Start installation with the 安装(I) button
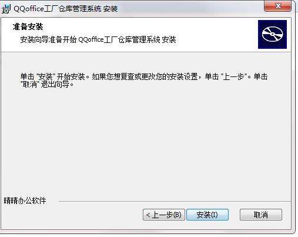This screenshot has height=237, width=298. (207, 215)
